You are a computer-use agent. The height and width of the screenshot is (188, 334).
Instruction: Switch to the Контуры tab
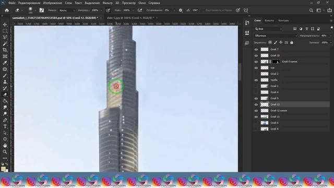(284, 20)
